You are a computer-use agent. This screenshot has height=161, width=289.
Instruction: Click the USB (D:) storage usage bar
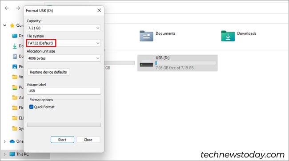pyautogui.click(x=185, y=63)
